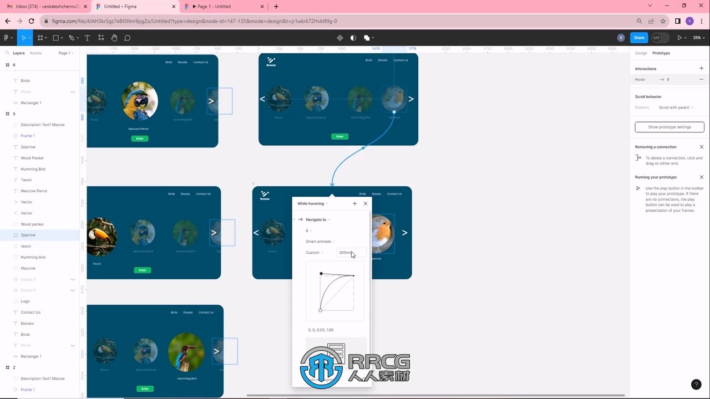The image size is (710, 399).
Task: Select the Move tool
Action: [x=23, y=38]
